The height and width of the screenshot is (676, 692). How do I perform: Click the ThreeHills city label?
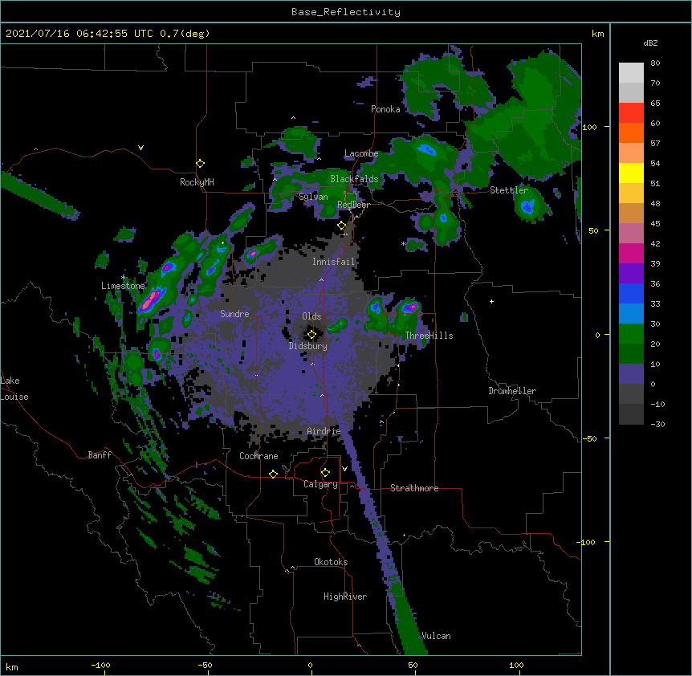[429, 336]
